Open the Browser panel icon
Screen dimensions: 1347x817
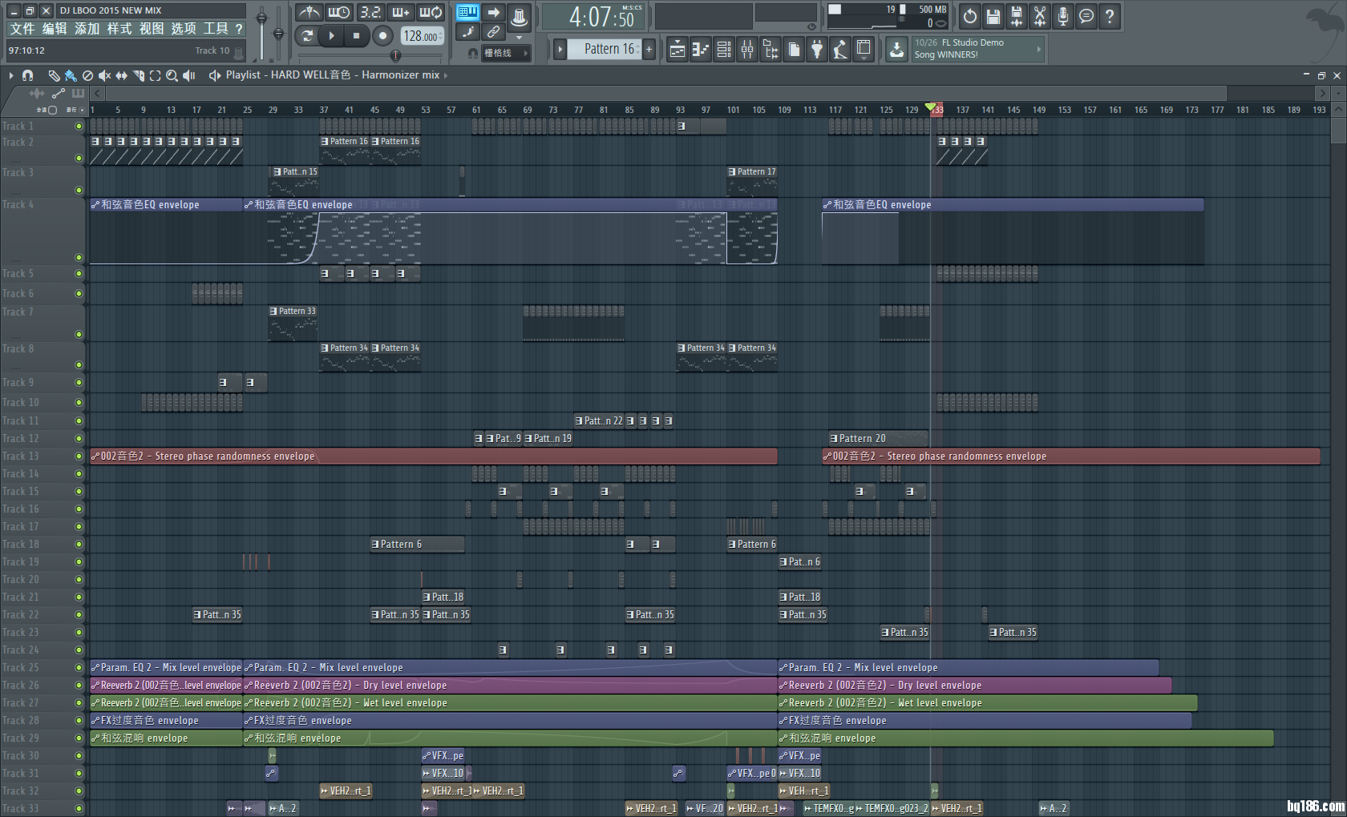pyautogui.click(x=771, y=50)
